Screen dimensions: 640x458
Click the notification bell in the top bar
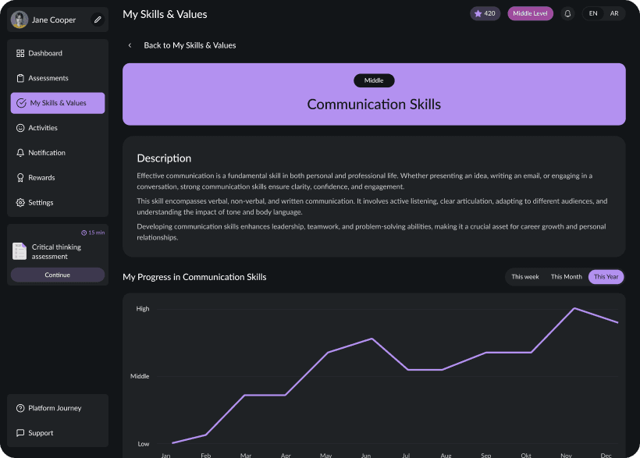[x=567, y=13]
